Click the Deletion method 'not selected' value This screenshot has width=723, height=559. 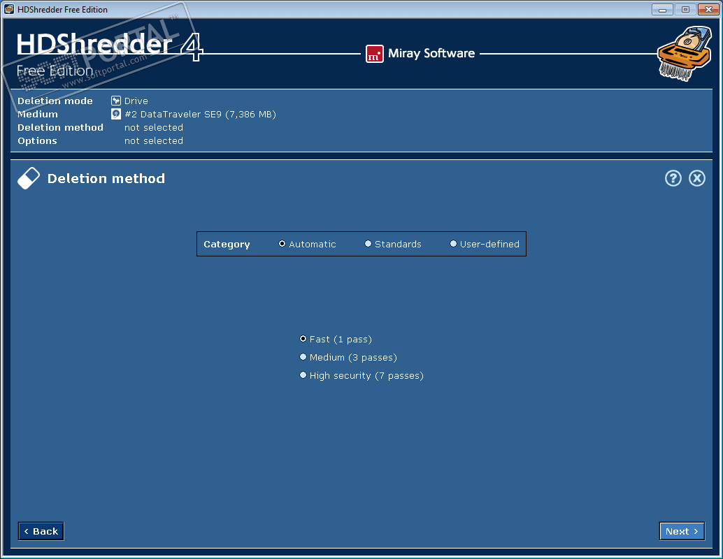click(x=154, y=128)
